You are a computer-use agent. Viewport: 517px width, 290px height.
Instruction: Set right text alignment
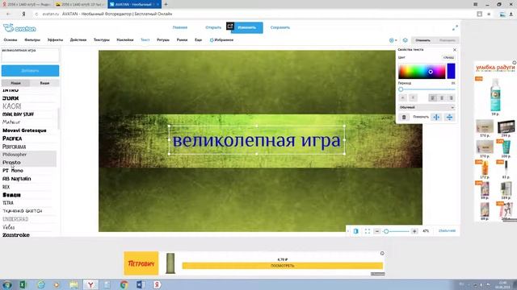(451, 97)
